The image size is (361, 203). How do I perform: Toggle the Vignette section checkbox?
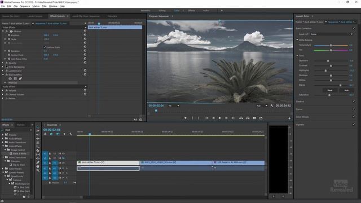coord(354,124)
